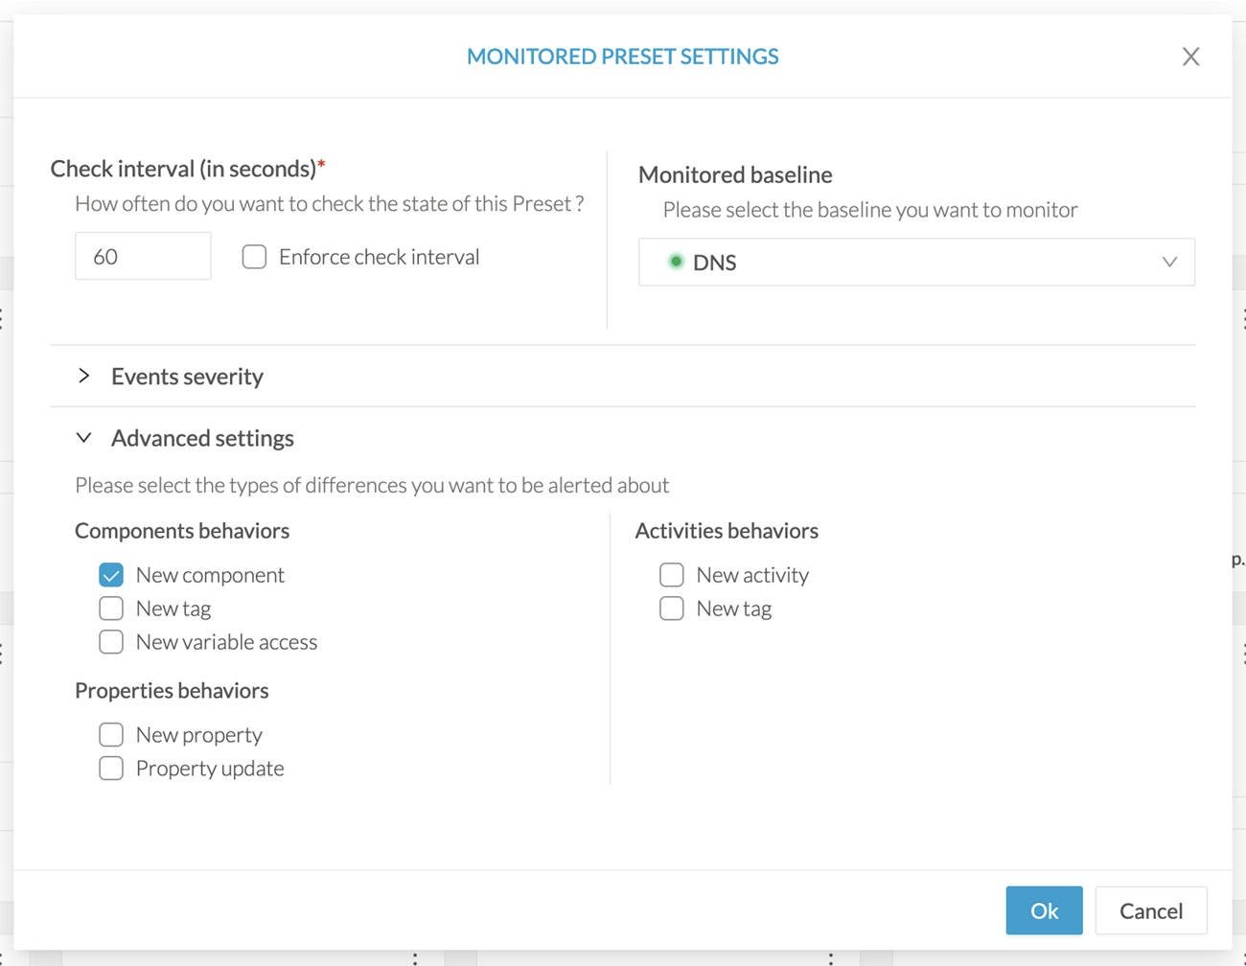This screenshot has width=1246, height=966.
Task: Close the Monitored Preset Settings dialog
Action: point(1190,57)
